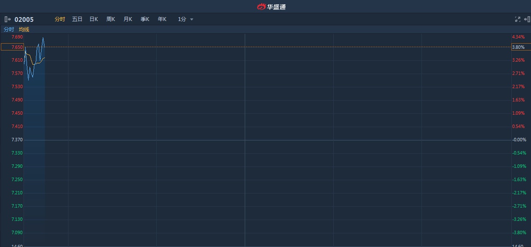Viewport: 531px width, 247px height.
Task: Click the stock code 02005
Action: (x=24, y=19)
